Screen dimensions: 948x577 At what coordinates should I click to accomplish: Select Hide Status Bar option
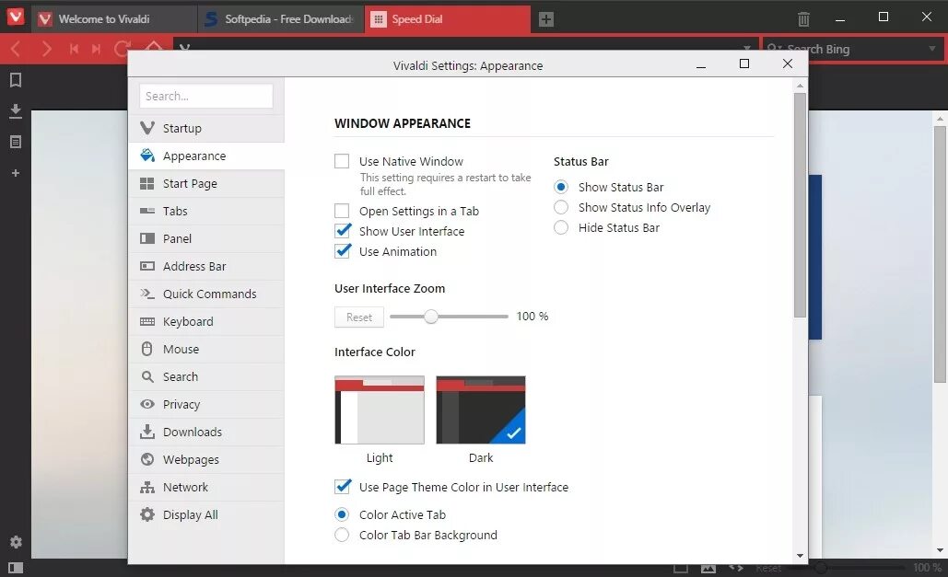(561, 228)
